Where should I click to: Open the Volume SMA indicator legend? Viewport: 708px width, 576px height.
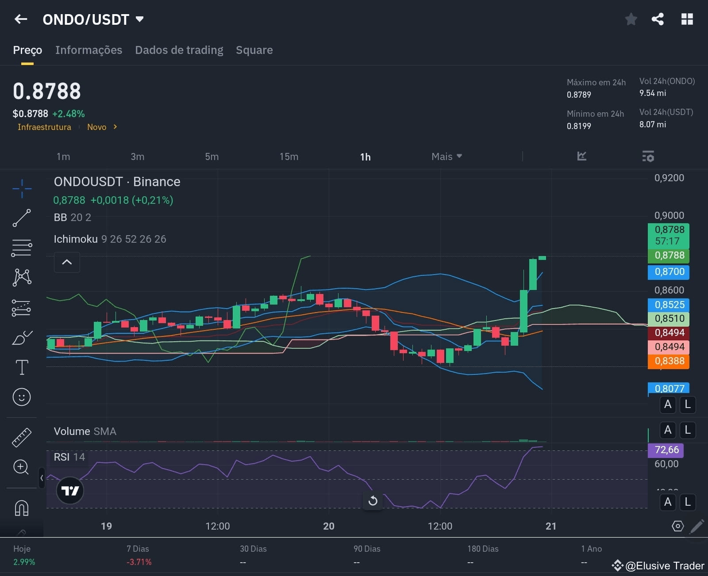[x=85, y=431]
